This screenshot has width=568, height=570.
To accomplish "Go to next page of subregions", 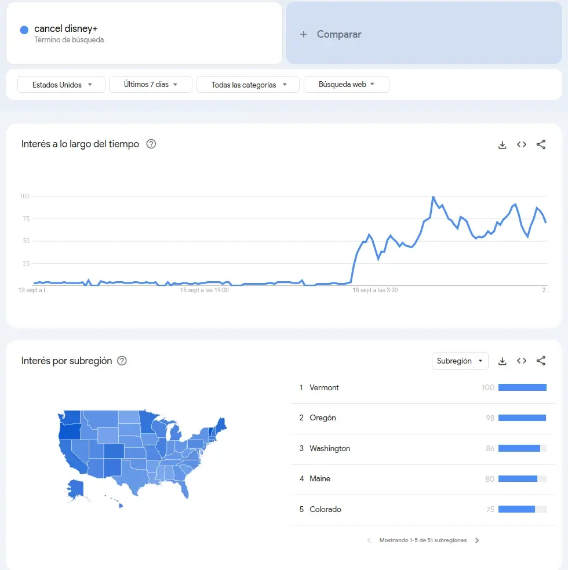I will [x=477, y=540].
